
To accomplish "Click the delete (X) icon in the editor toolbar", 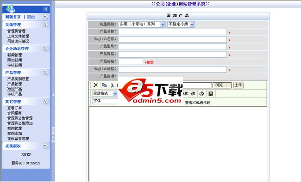I will point(95,85).
